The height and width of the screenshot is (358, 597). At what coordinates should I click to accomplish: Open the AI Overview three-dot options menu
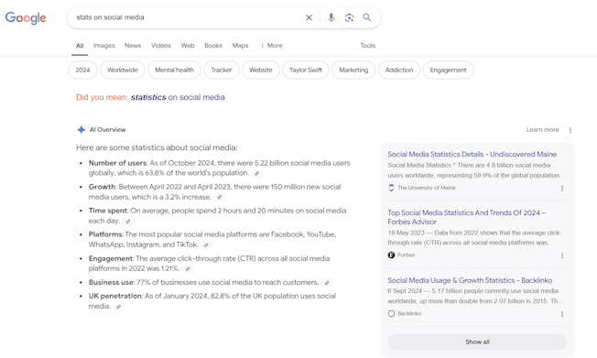coord(570,130)
